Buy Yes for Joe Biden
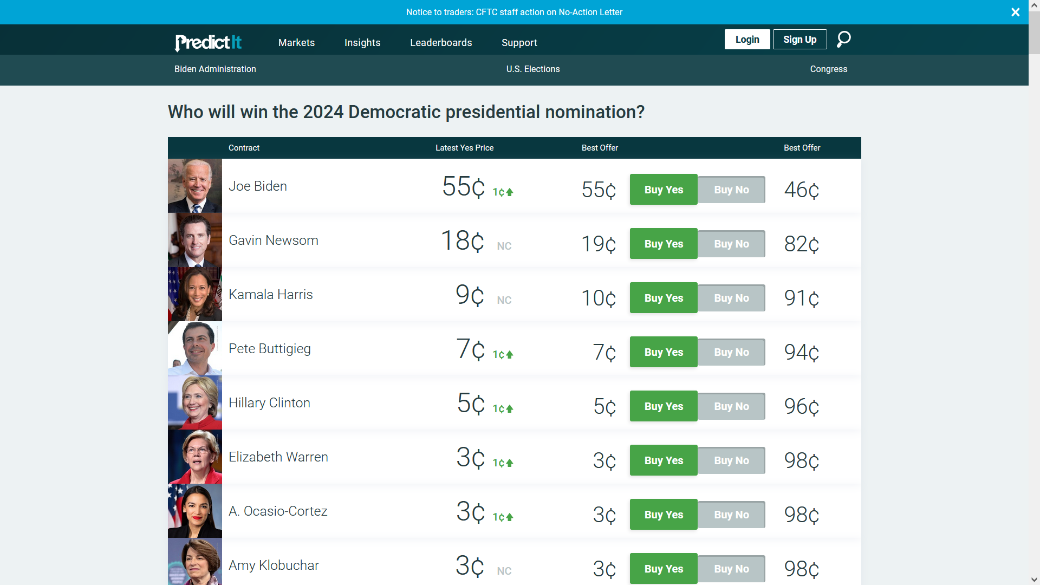 pos(664,190)
